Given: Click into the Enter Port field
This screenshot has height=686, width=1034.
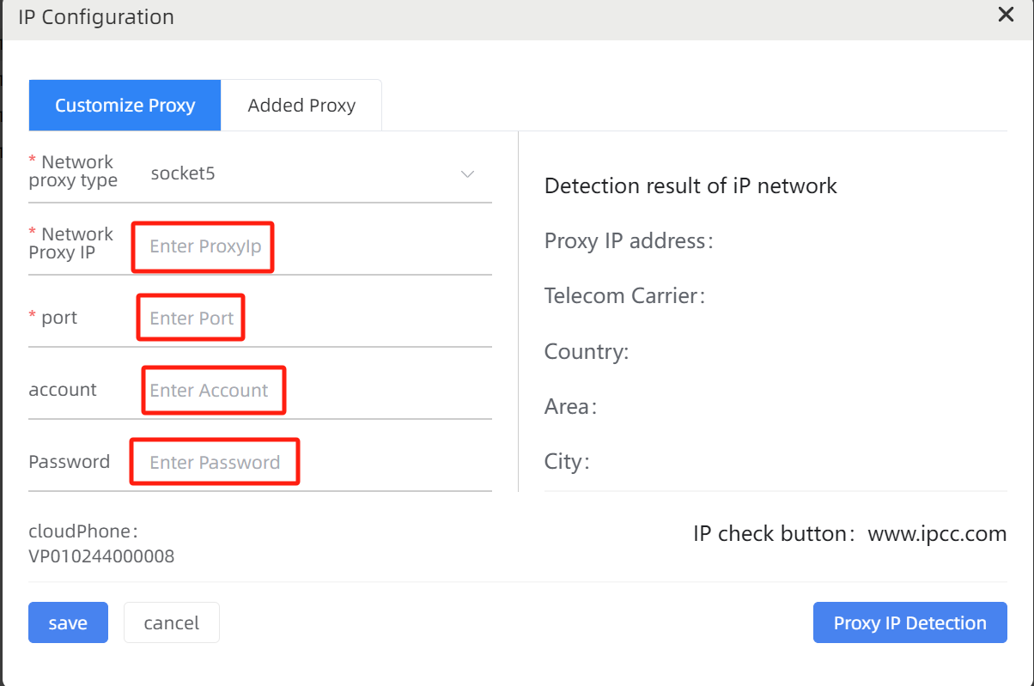Looking at the screenshot, I should (x=192, y=319).
